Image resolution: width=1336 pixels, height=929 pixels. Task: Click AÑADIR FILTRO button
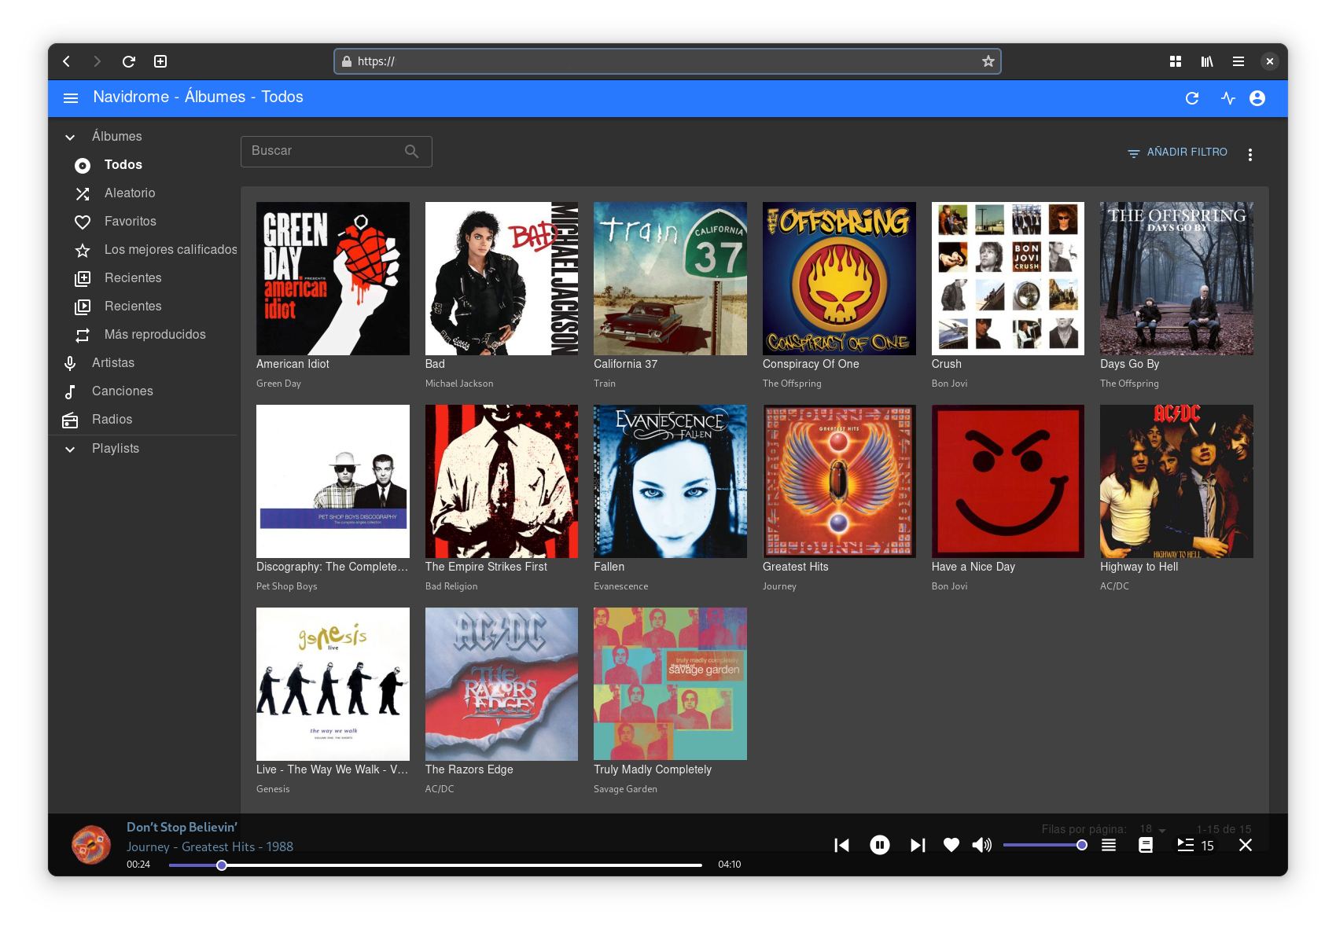(1177, 152)
